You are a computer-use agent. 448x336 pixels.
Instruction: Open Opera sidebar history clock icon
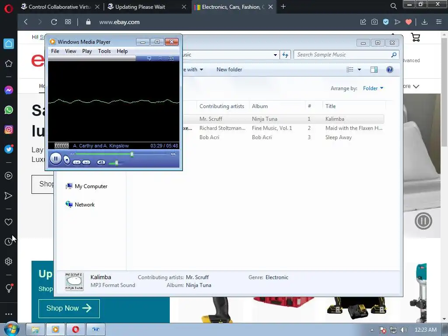9,241
